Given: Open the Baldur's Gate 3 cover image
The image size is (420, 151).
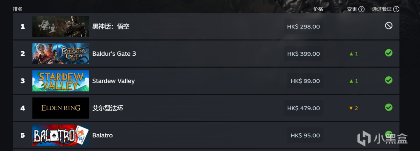Looking at the screenshot, I should click(x=61, y=53).
